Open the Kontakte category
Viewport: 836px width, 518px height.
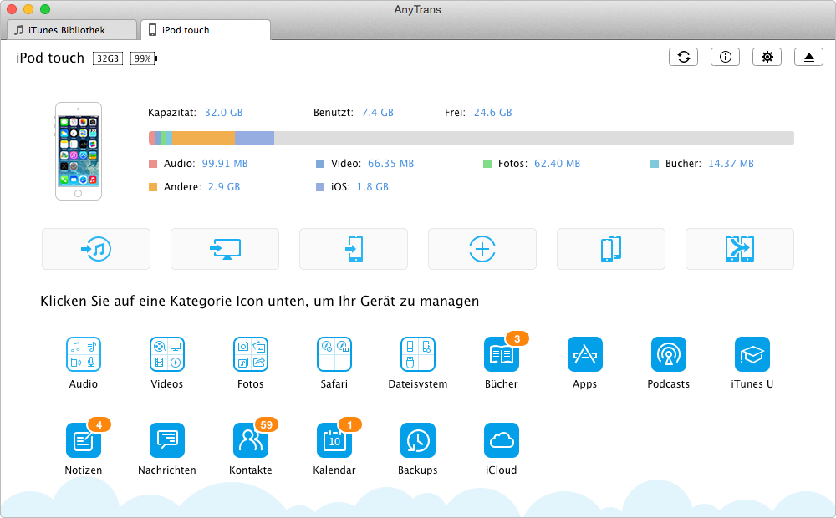pos(251,440)
